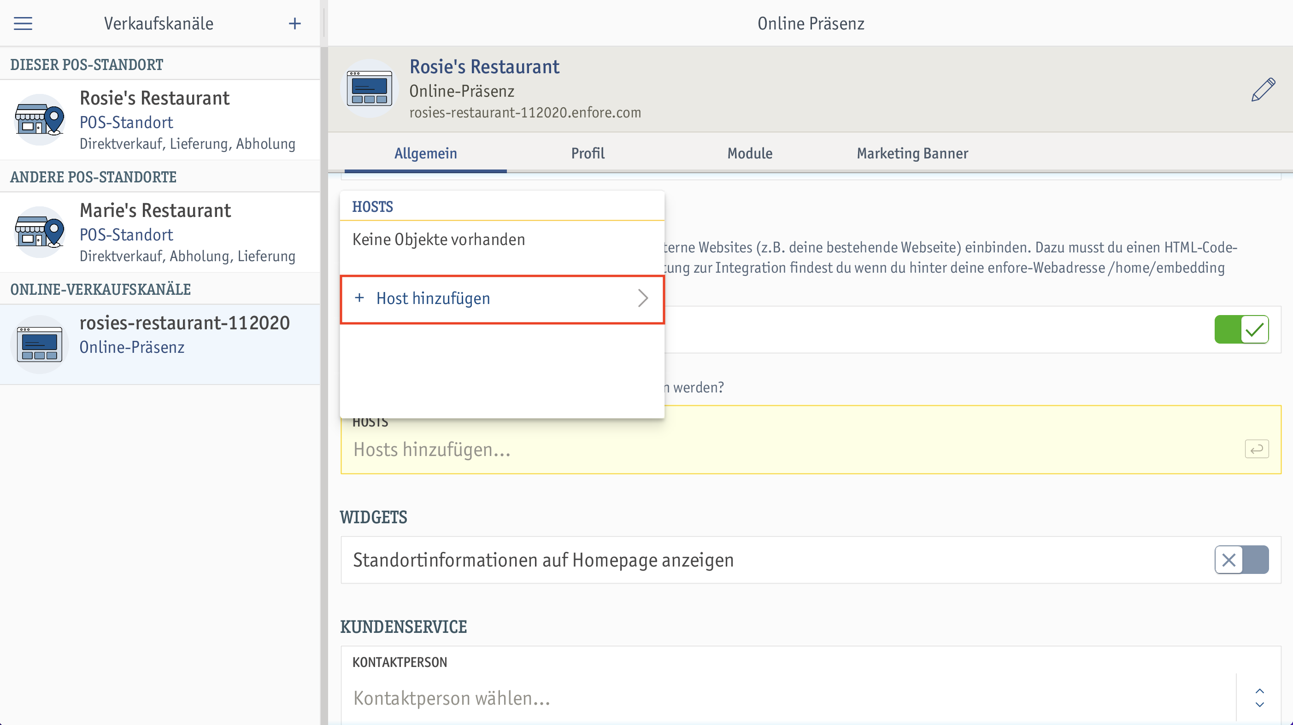Viewport: 1293px width, 725px height.
Task: Click the return-key icon in Hosts field
Action: [1256, 449]
